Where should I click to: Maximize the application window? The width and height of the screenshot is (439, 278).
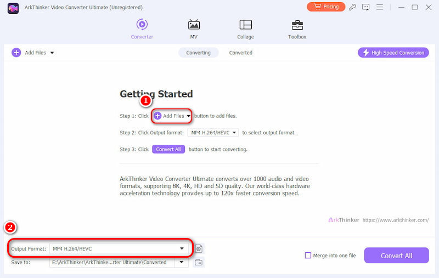tap(415, 7)
